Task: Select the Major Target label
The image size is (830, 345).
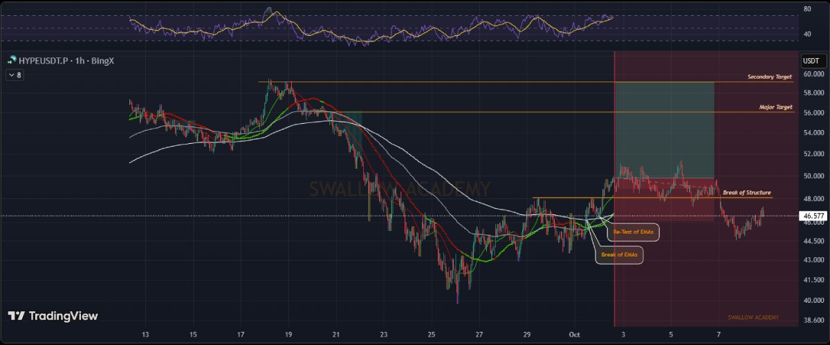Action: pyautogui.click(x=775, y=107)
